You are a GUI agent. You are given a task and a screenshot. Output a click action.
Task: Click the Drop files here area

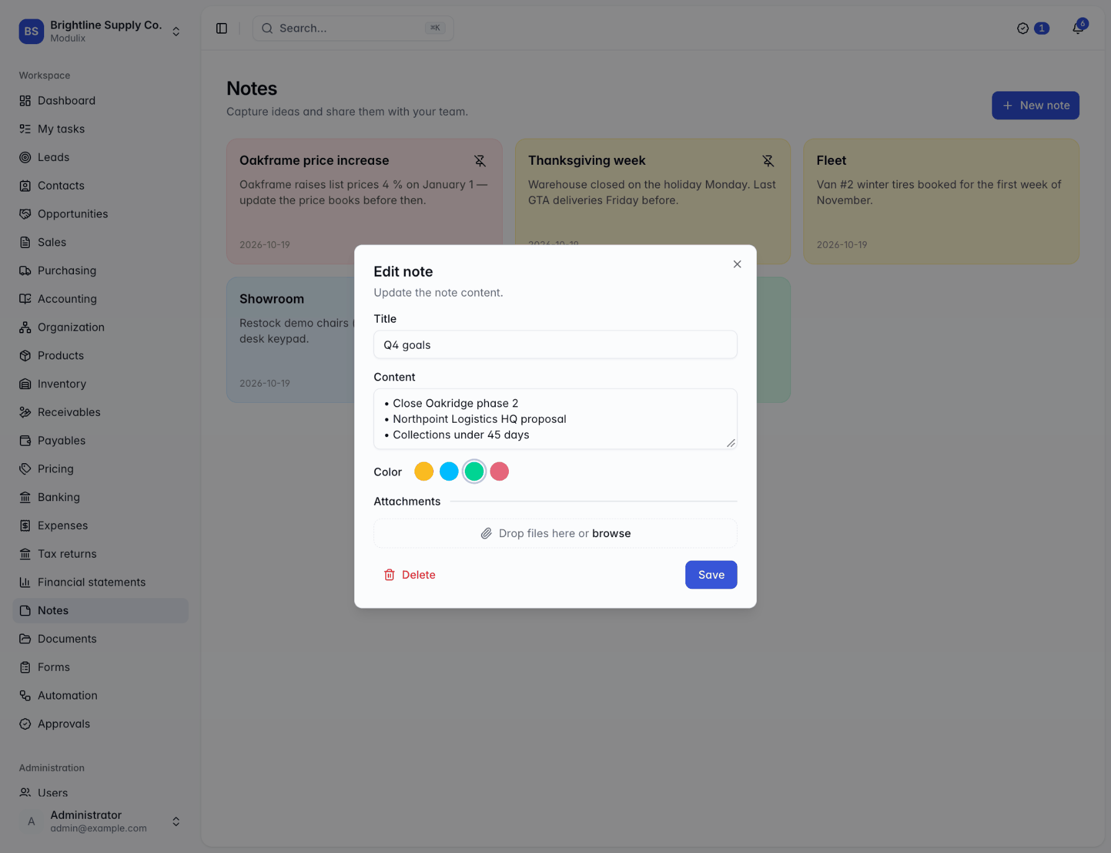coord(555,533)
